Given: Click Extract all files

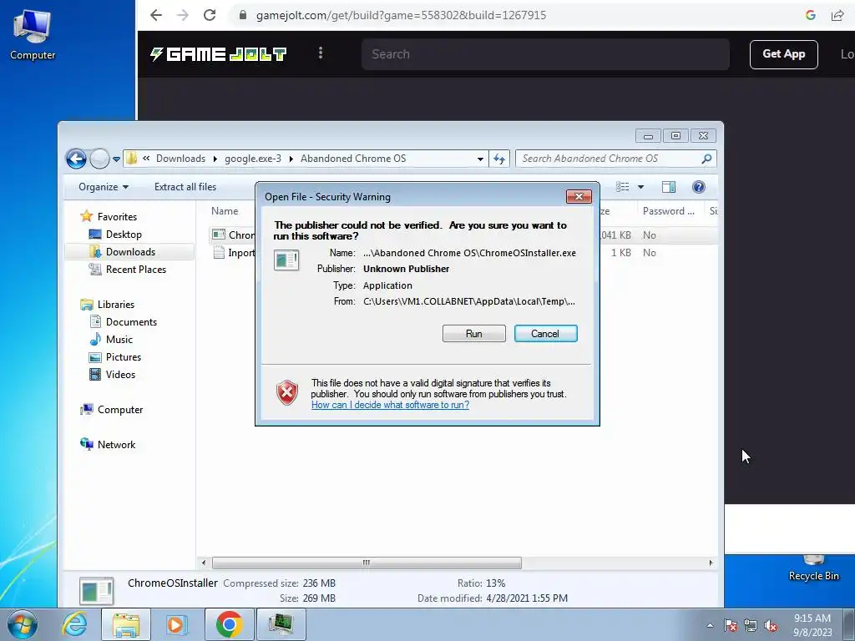Looking at the screenshot, I should 185,187.
